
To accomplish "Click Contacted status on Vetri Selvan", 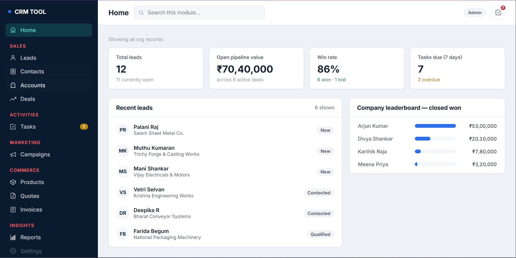I will click(x=319, y=193).
